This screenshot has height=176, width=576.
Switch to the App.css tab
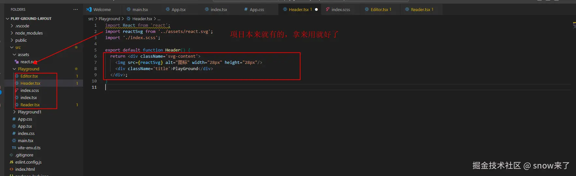[257, 9]
